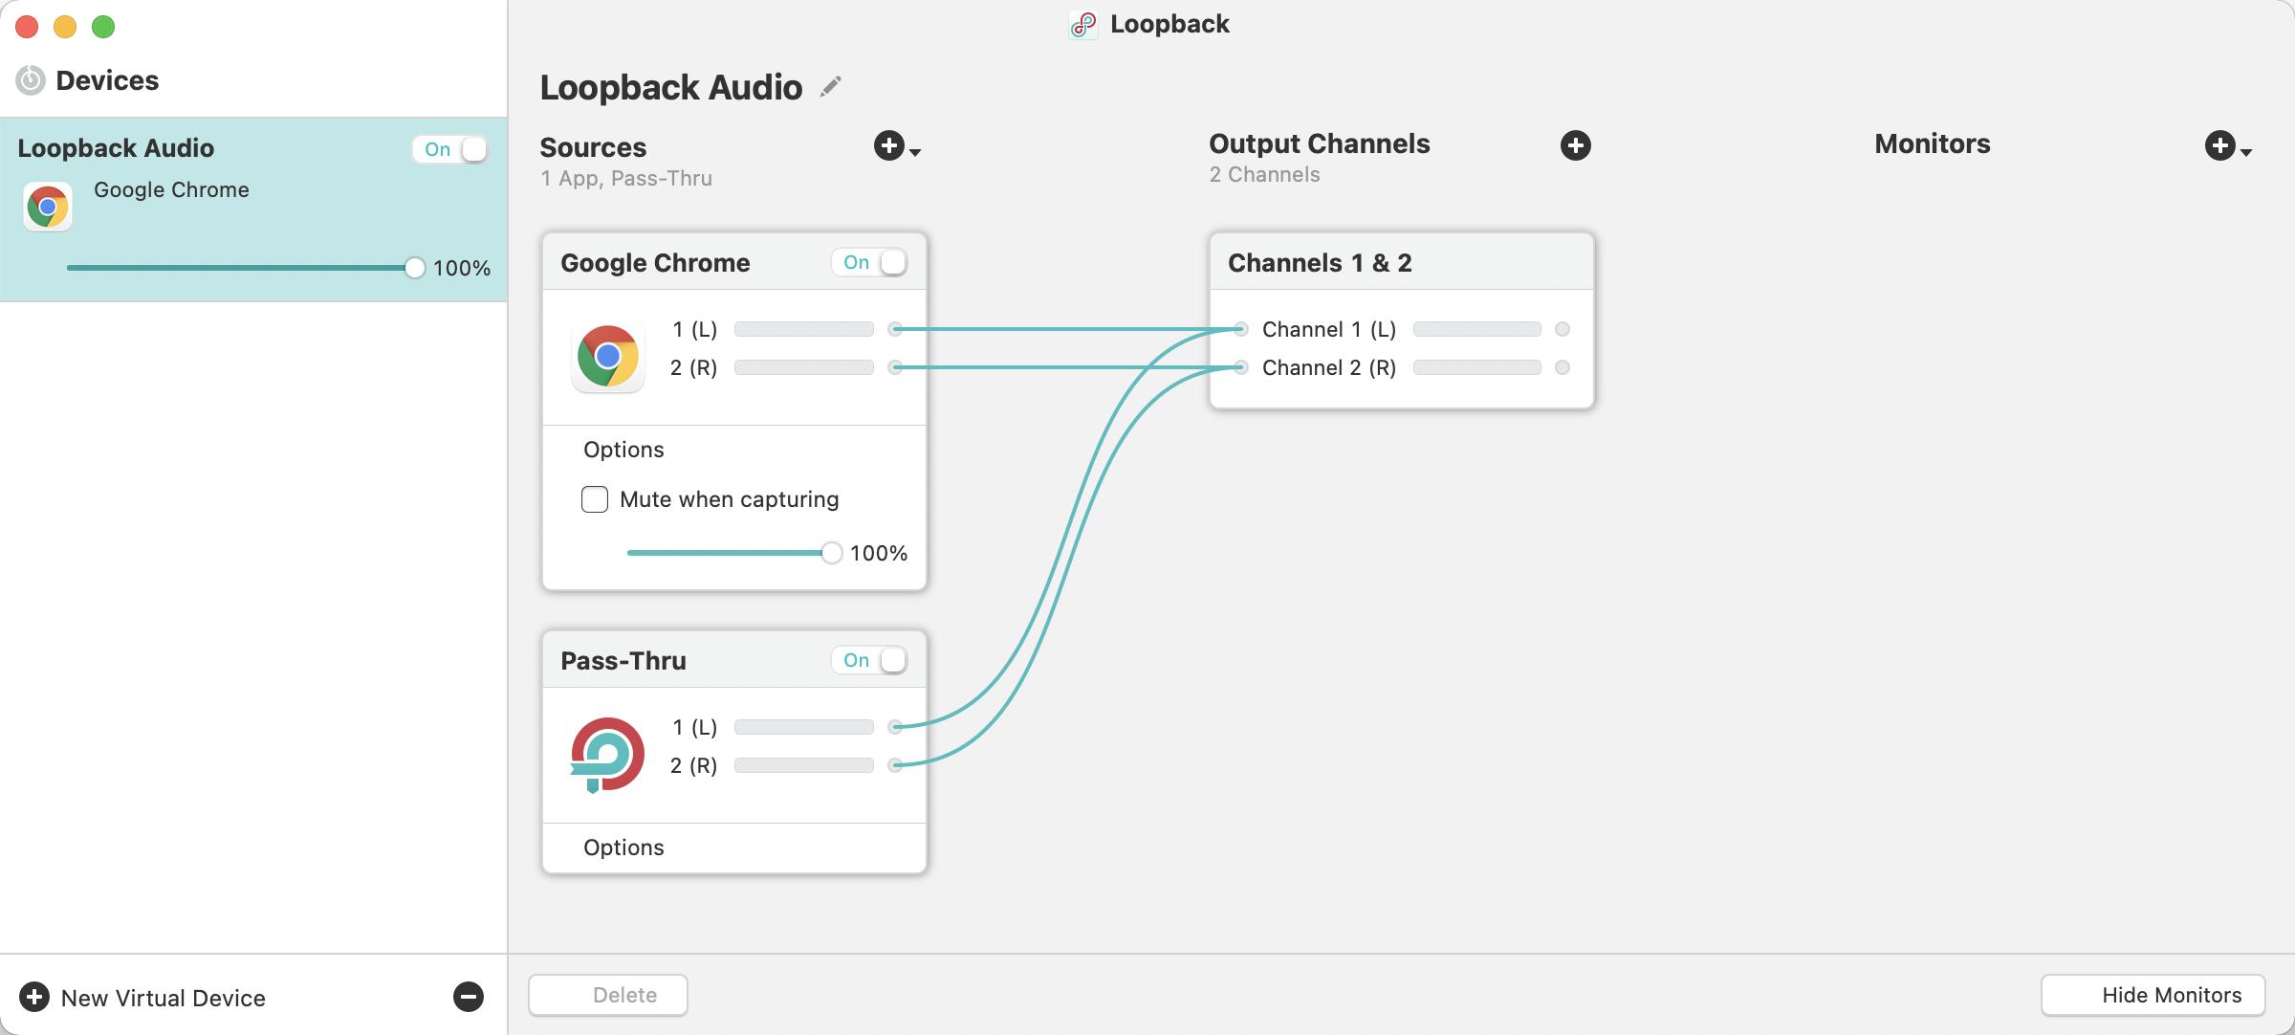Screen dimensions: 2295x1035
Task: Click the Delete button
Action: [x=626, y=993]
